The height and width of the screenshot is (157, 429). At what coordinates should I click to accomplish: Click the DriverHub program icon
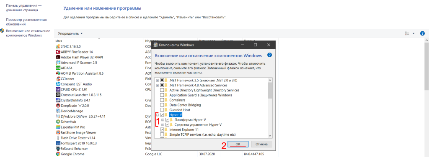[x=58, y=122]
